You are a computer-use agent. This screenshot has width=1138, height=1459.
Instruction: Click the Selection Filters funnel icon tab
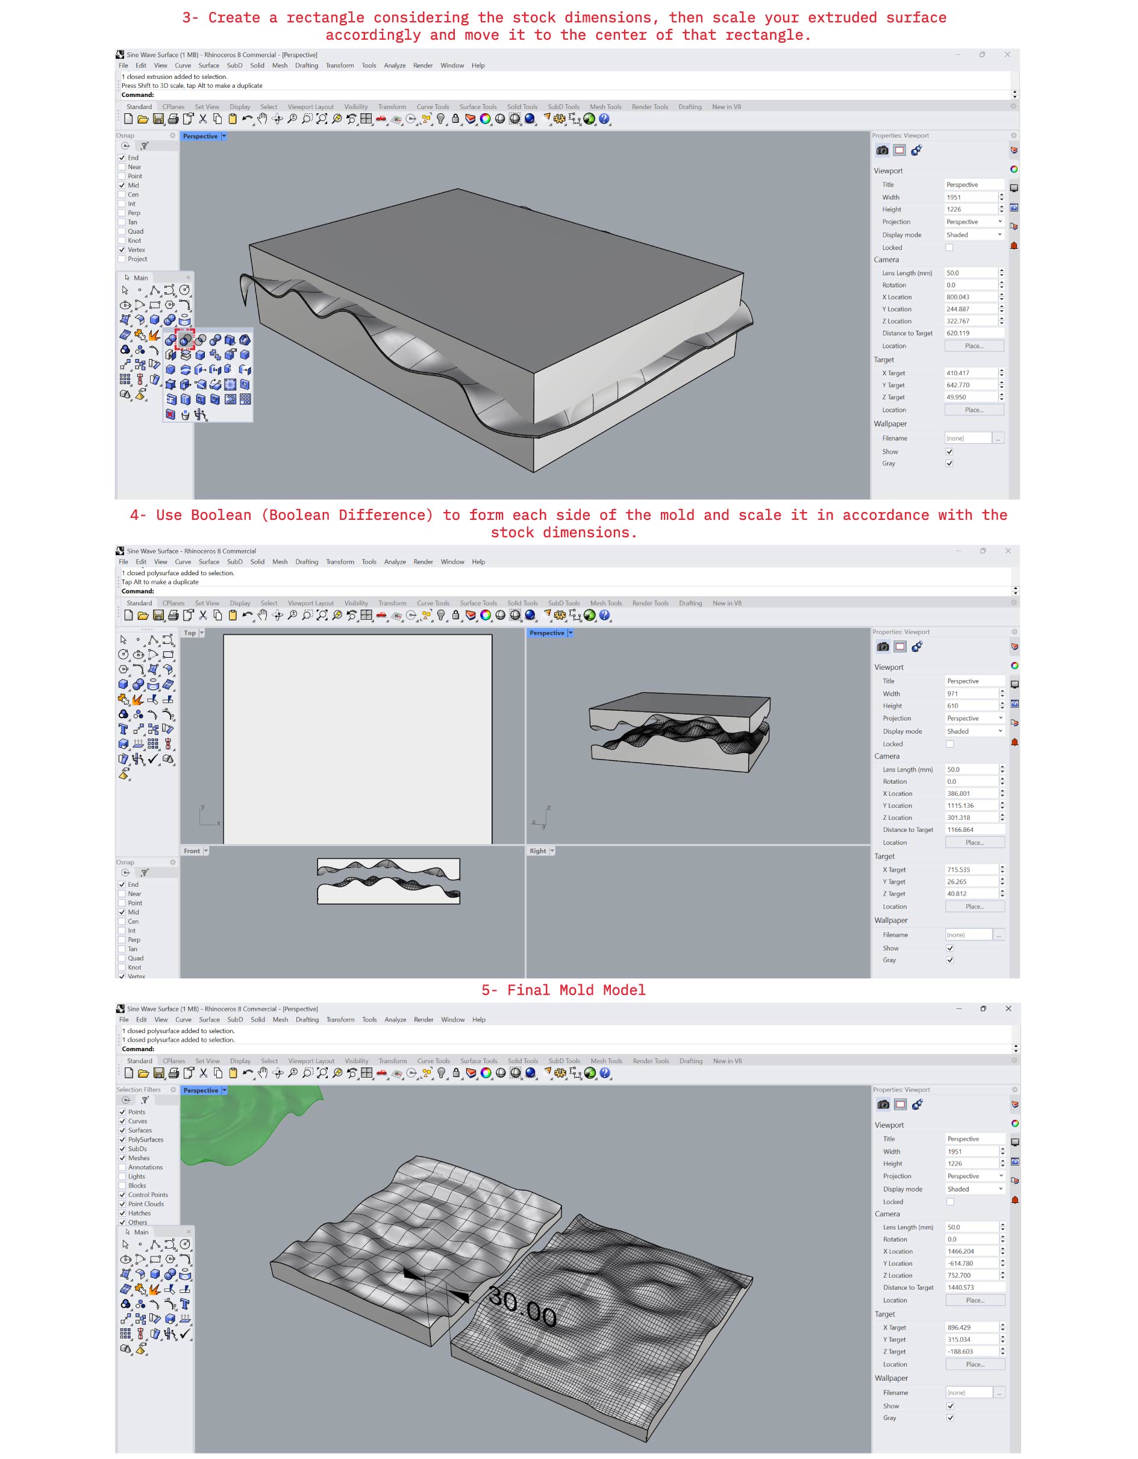(145, 1099)
